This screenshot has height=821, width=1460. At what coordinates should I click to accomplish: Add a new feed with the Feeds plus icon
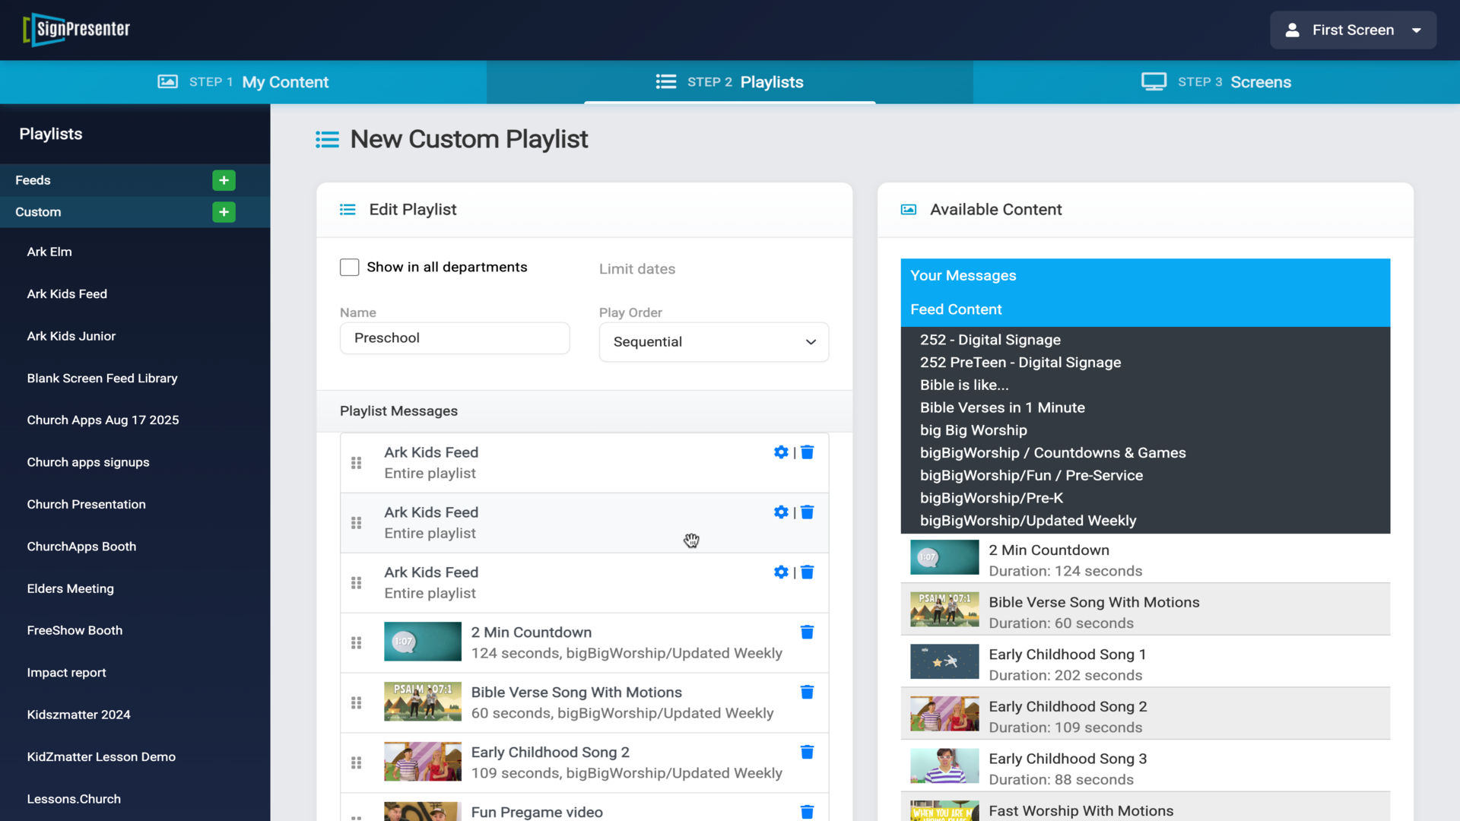tap(224, 180)
